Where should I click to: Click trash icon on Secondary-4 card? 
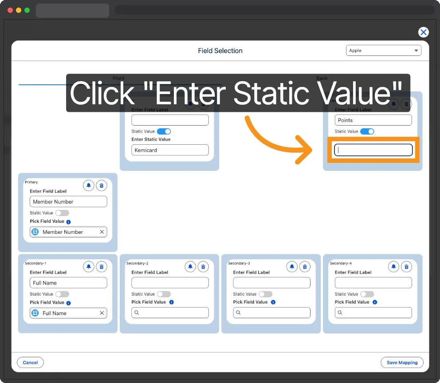tap(406, 267)
